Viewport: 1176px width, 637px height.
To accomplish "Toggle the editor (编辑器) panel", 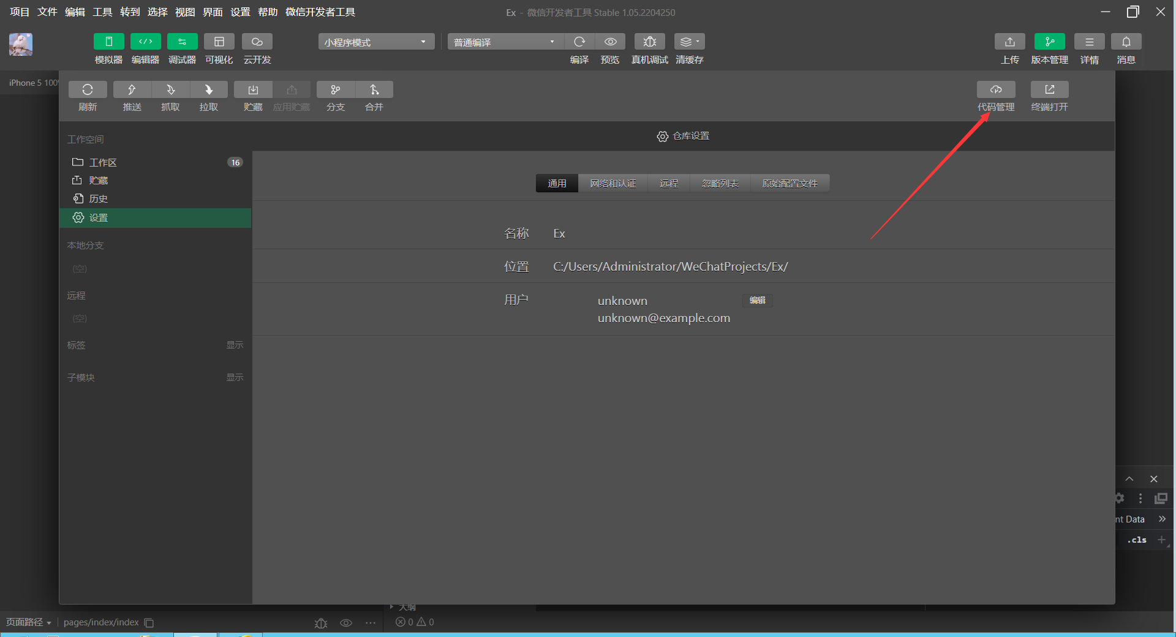I will 145,42.
